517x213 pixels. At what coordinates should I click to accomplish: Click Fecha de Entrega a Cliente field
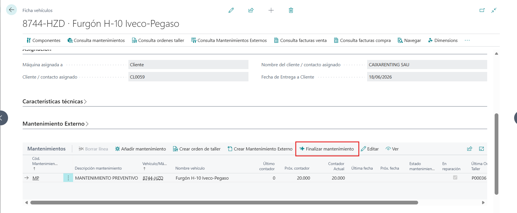click(427, 77)
